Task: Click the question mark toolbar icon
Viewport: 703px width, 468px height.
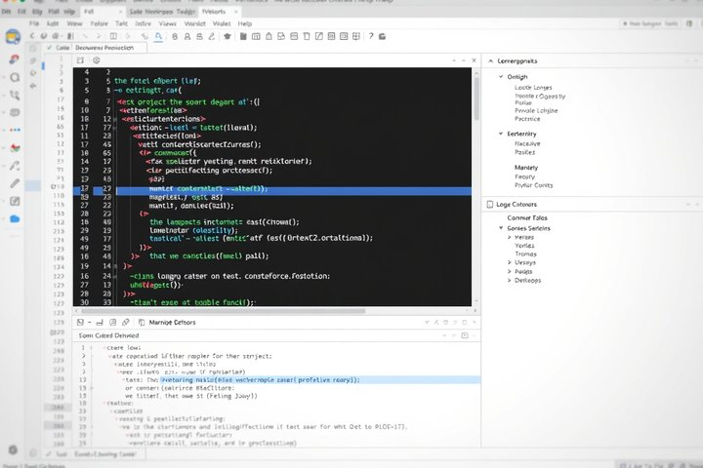Action: pos(371,36)
